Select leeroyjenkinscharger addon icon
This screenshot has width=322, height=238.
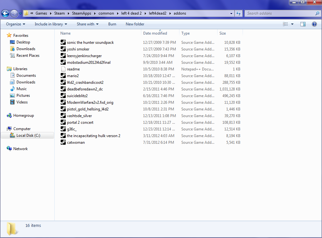tap(63, 56)
